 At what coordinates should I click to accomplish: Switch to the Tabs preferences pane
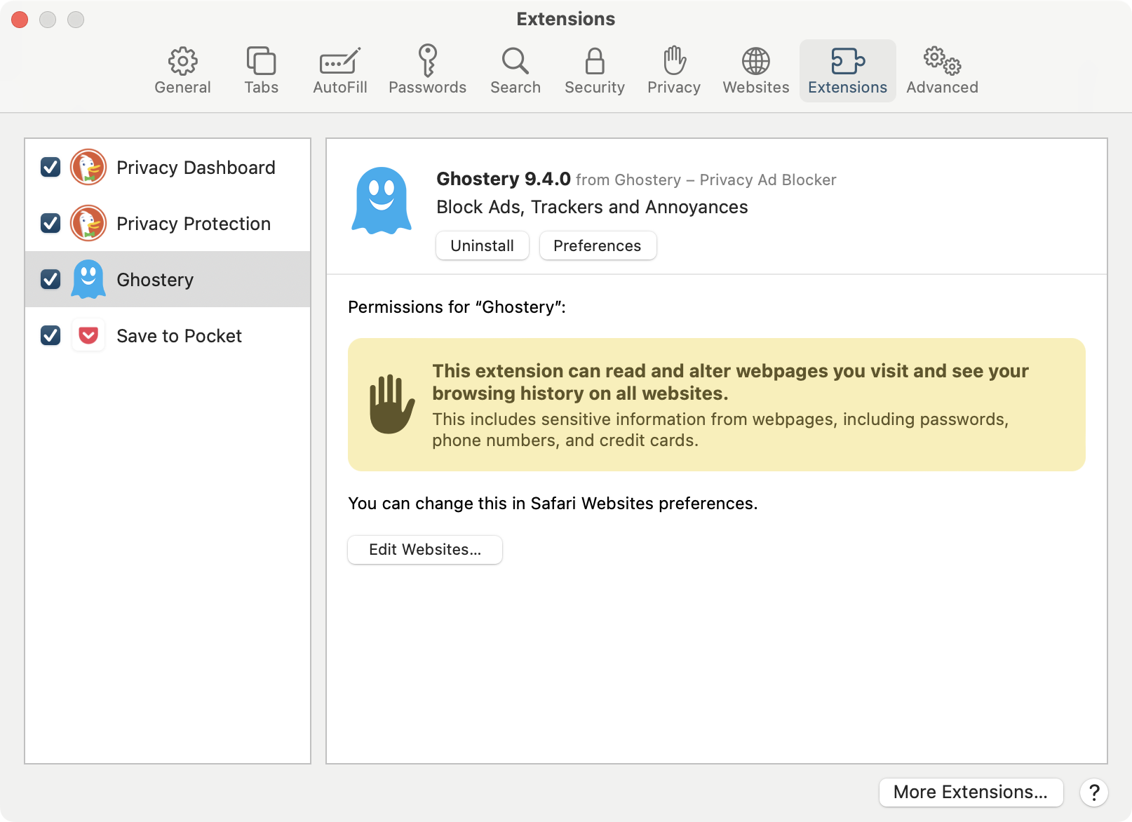click(x=262, y=71)
